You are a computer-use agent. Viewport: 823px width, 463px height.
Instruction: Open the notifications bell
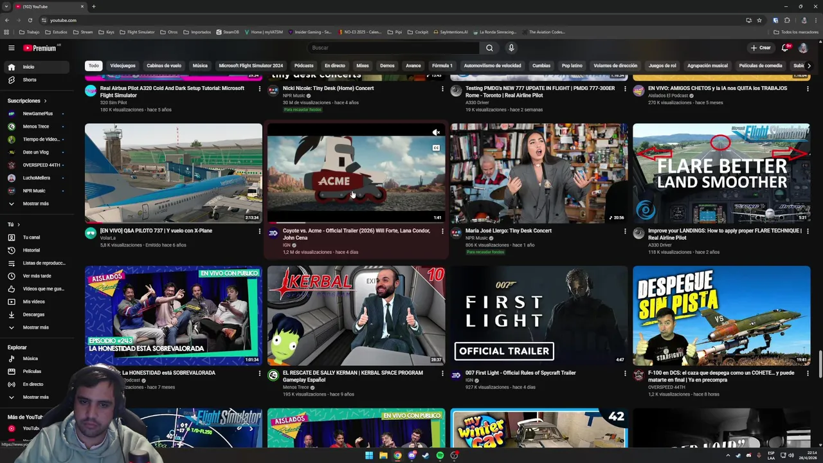pyautogui.click(x=784, y=48)
